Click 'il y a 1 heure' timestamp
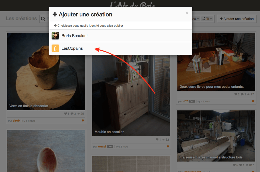The width and height of the screenshot is (260, 172). coord(29,121)
